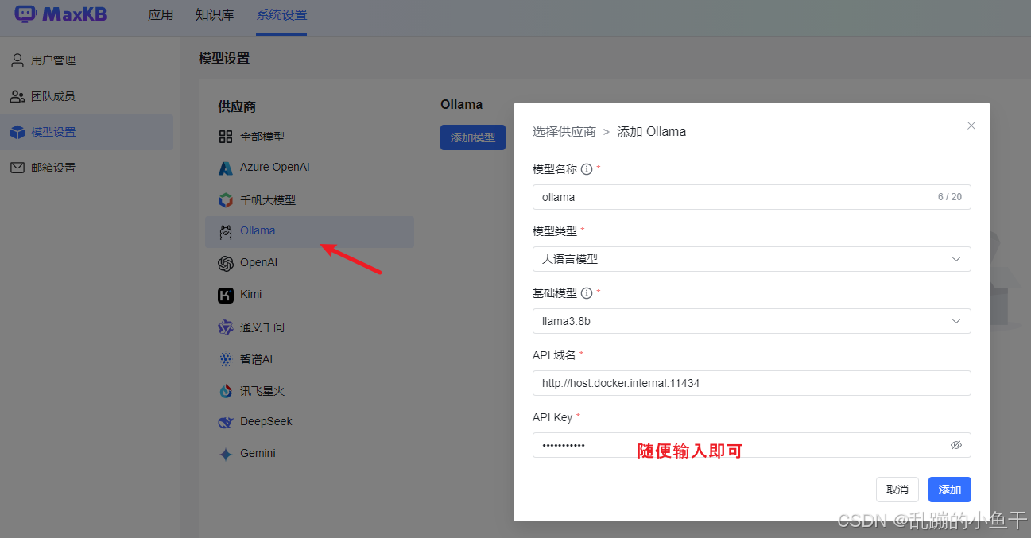Click the 千帆大模型 provider icon
1031x538 pixels.
click(226, 200)
